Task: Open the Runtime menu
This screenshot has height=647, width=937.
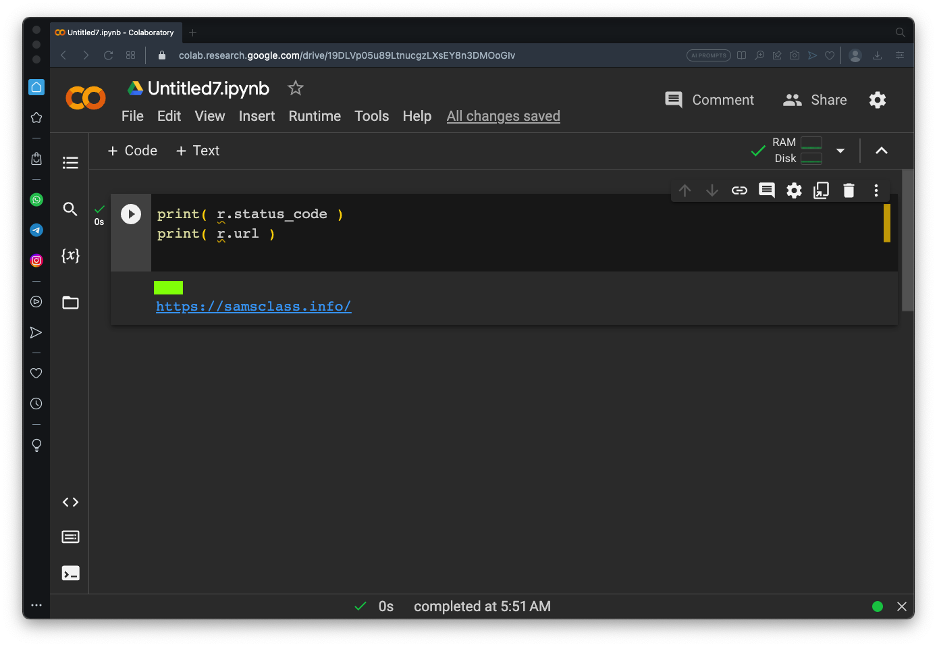Action: click(x=315, y=116)
